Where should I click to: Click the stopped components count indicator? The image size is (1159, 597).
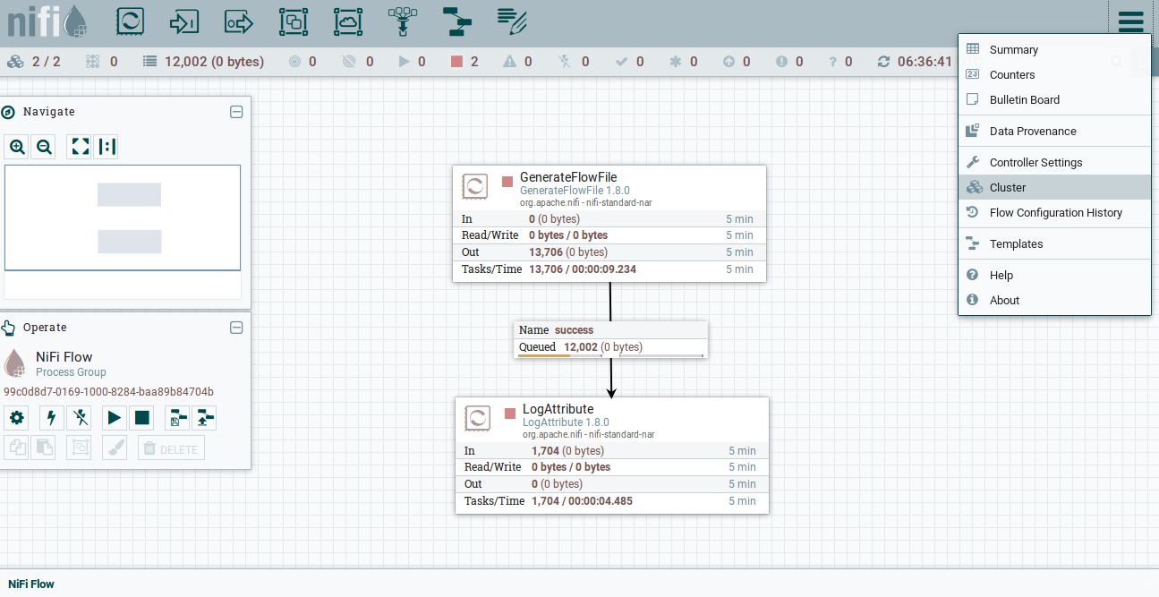(464, 62)
